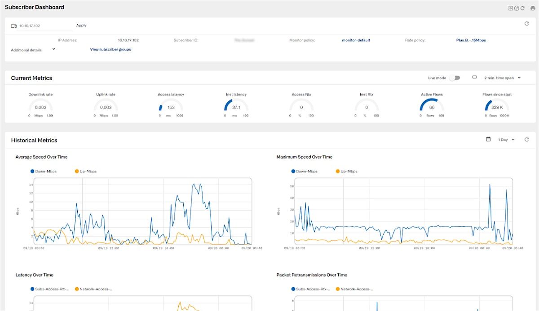This screenshot has height=311, width=539.
Task: Click the Historical Metrics heading
Action: (34, 140)
